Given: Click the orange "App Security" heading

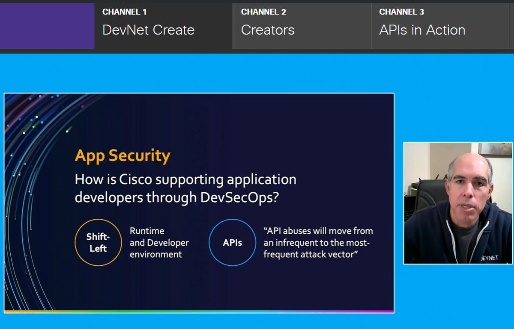Looking at the screenshot, I should point(123,155).
